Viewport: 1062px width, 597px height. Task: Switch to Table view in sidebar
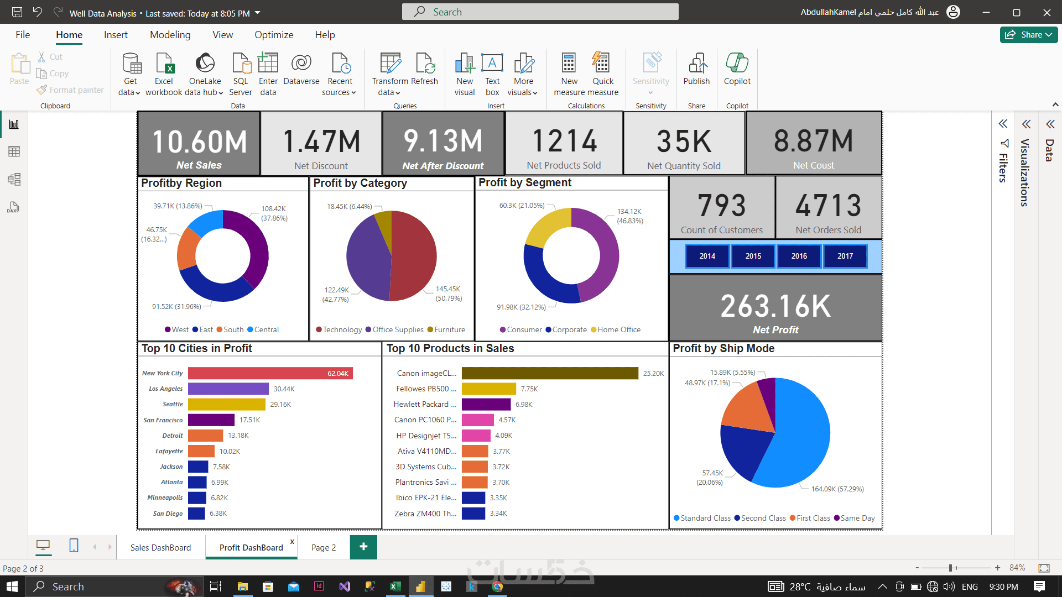14,151
